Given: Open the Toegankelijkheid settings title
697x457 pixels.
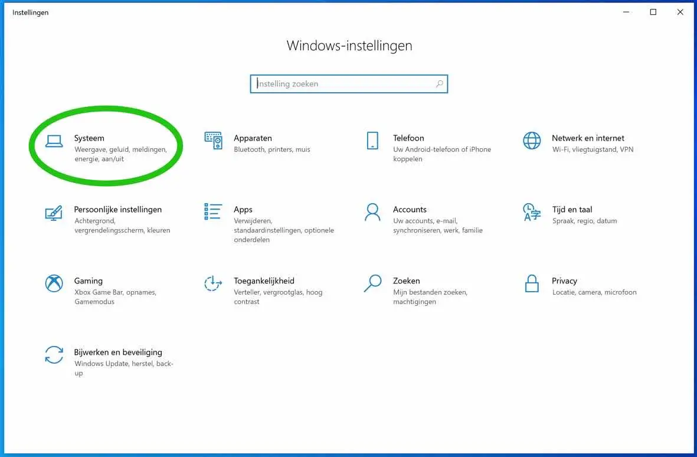Looking at the screenshot, I should click(264, 281).
